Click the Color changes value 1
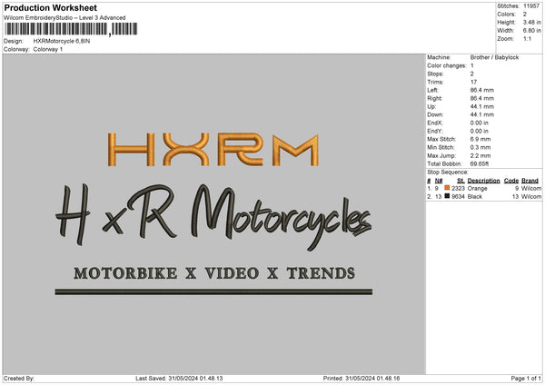The height and width of the screenshot is (385, 545). tap(472, 65)
